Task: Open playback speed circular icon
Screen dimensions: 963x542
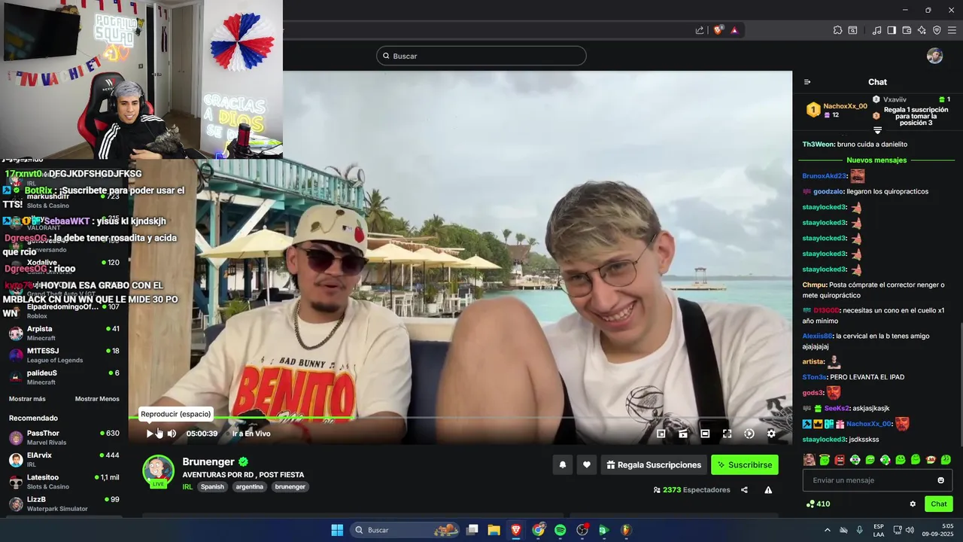Action: [749, 434]
